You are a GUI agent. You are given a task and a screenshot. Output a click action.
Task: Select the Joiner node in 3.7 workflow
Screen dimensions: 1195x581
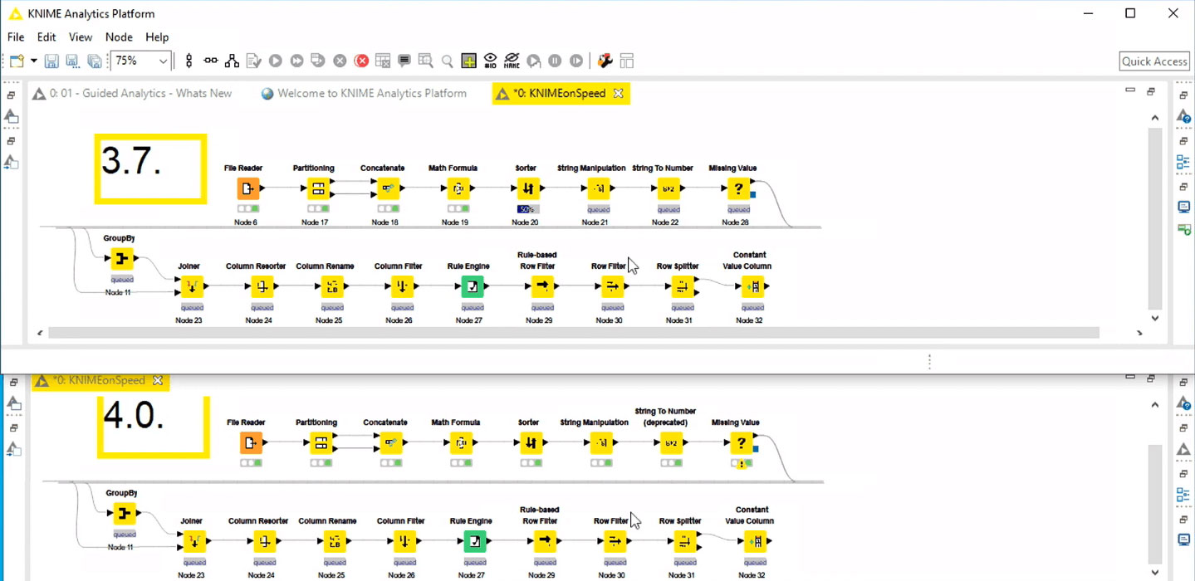(x=192, y=286)
